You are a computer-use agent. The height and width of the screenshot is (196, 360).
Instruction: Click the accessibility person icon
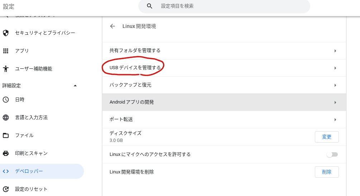pyautogui.click(x=6, y=69)
